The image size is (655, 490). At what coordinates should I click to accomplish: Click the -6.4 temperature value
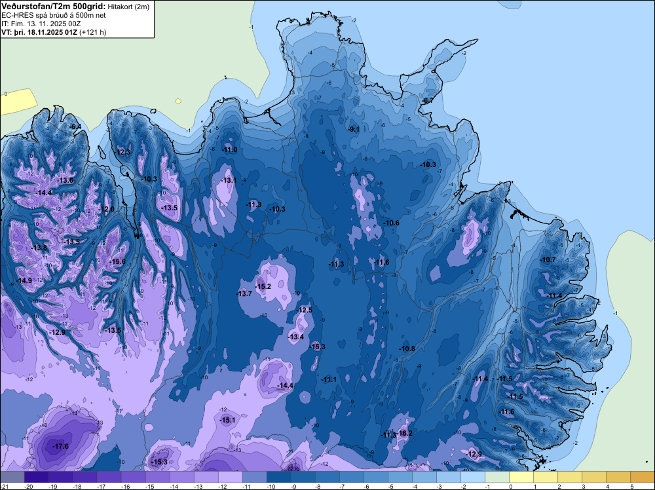pos(75,126)
